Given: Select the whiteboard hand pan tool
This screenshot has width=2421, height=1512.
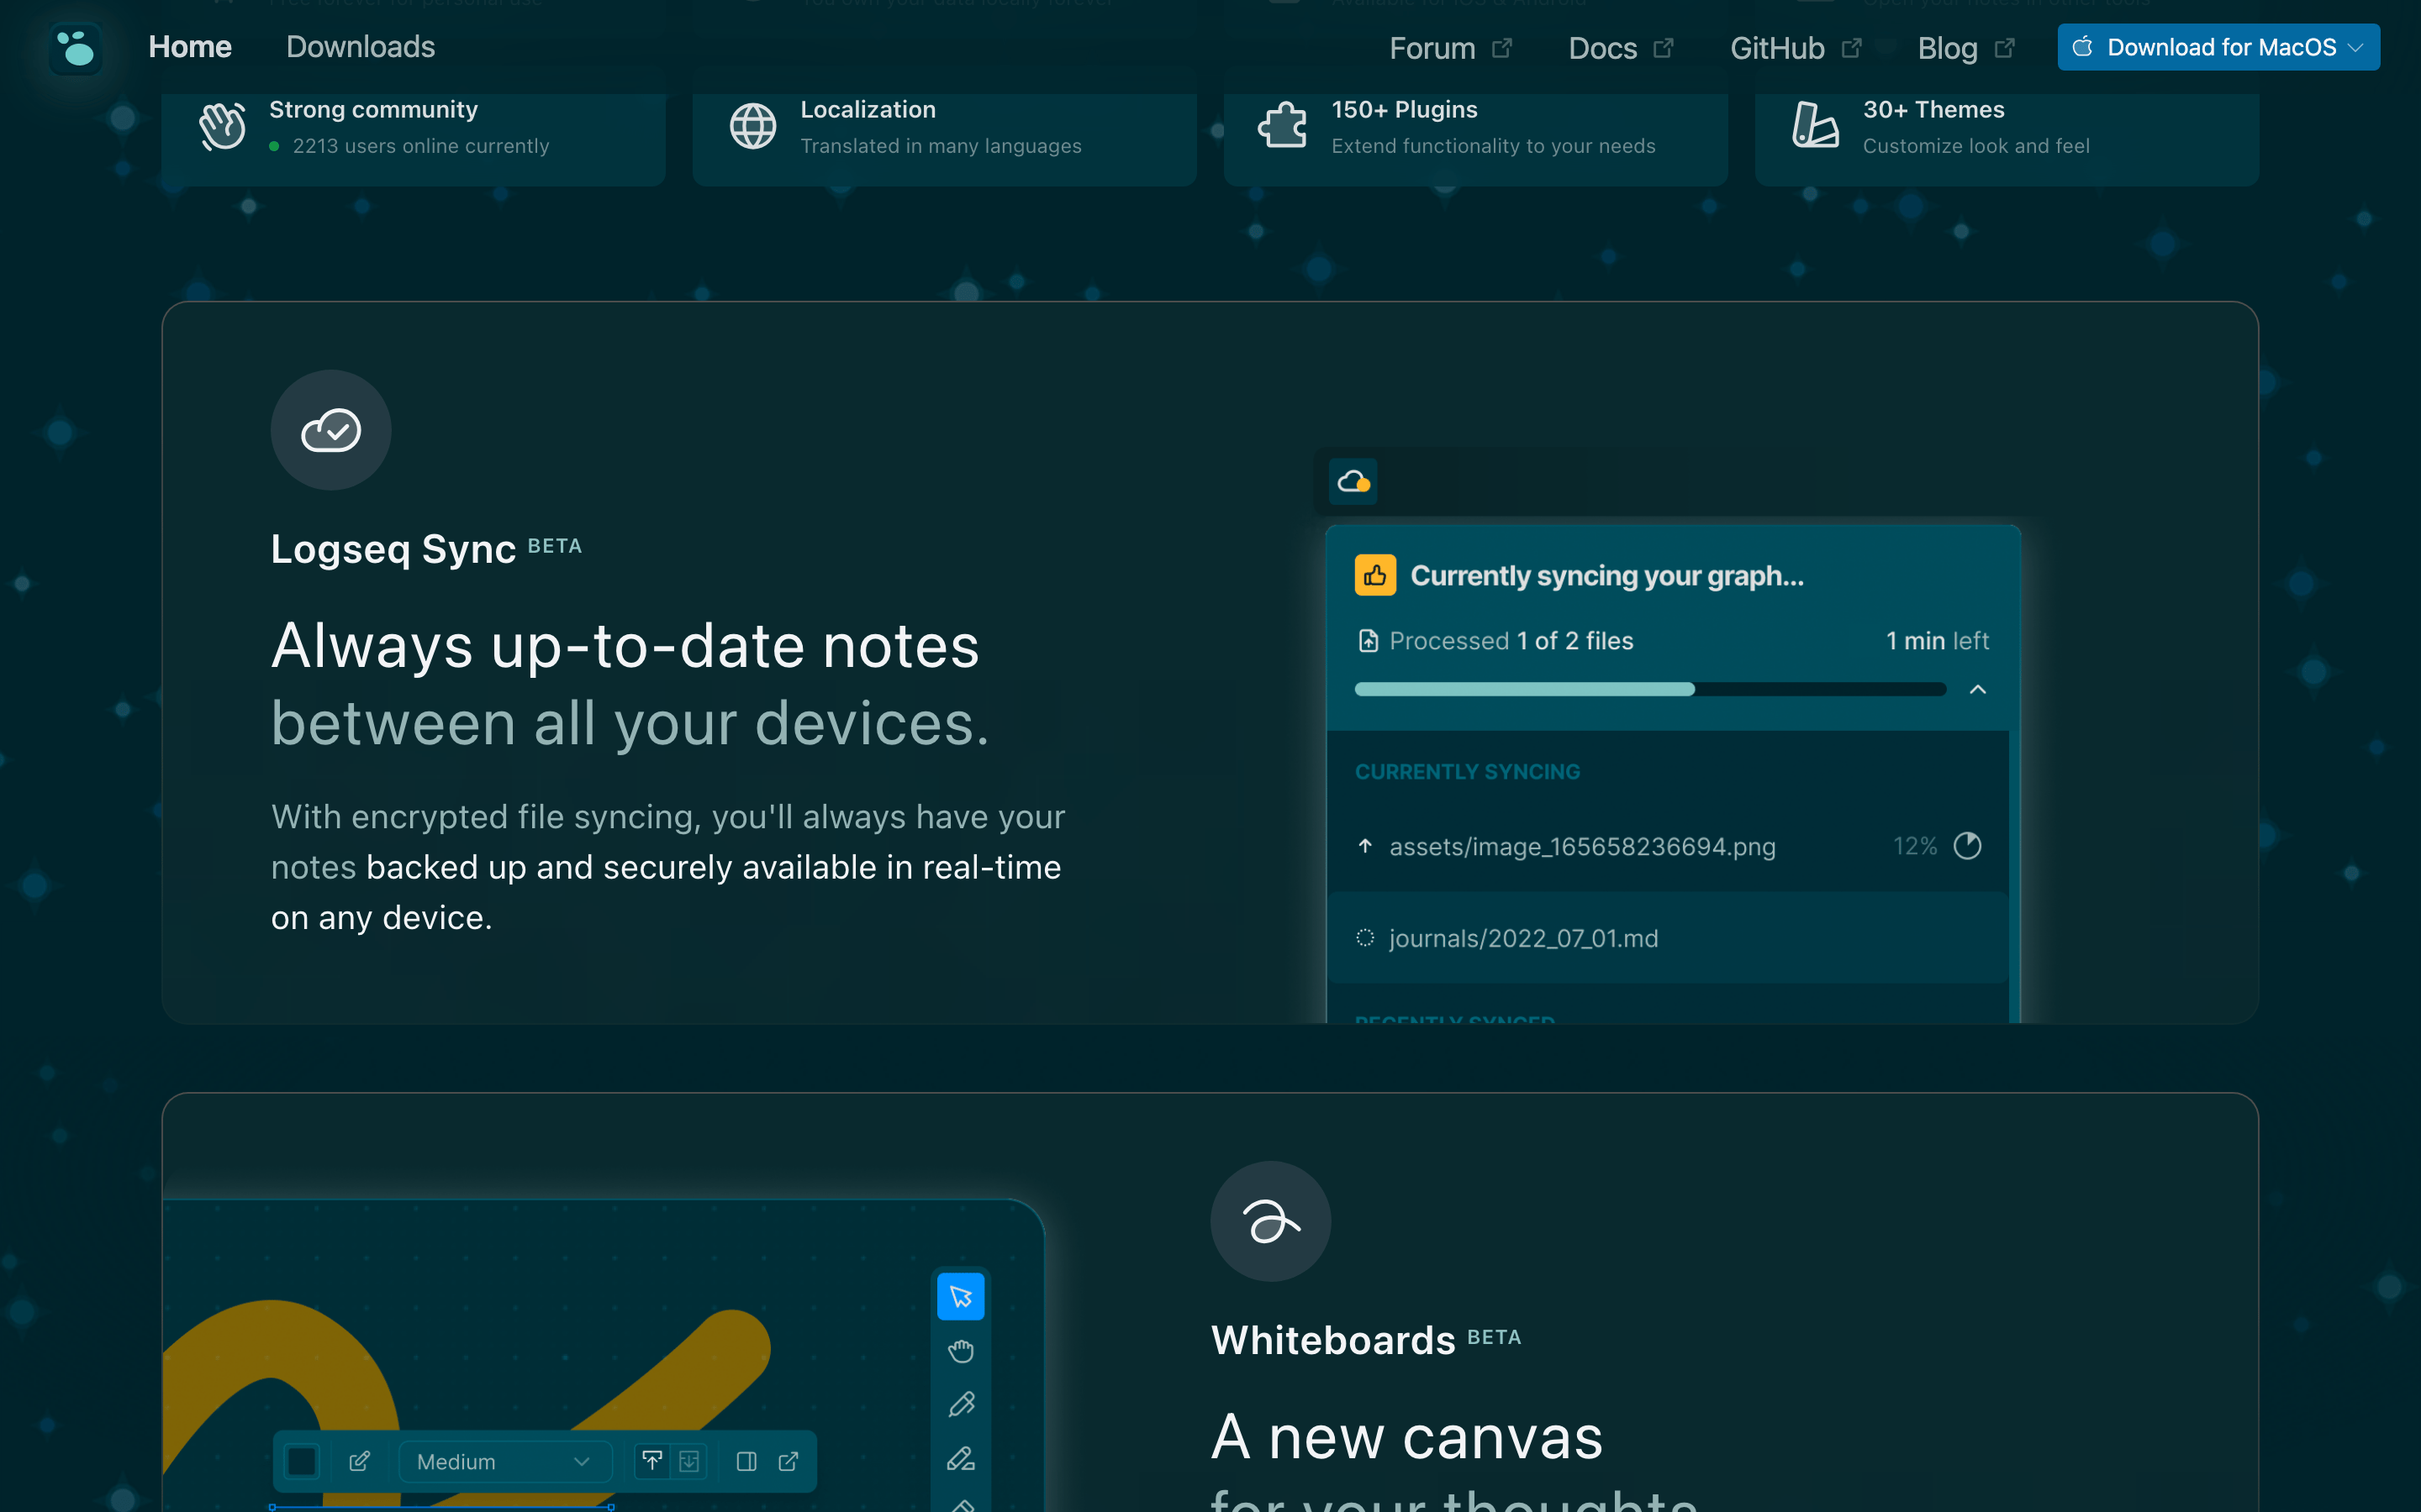Looking at the screenshot, I should pos(960,1351).
